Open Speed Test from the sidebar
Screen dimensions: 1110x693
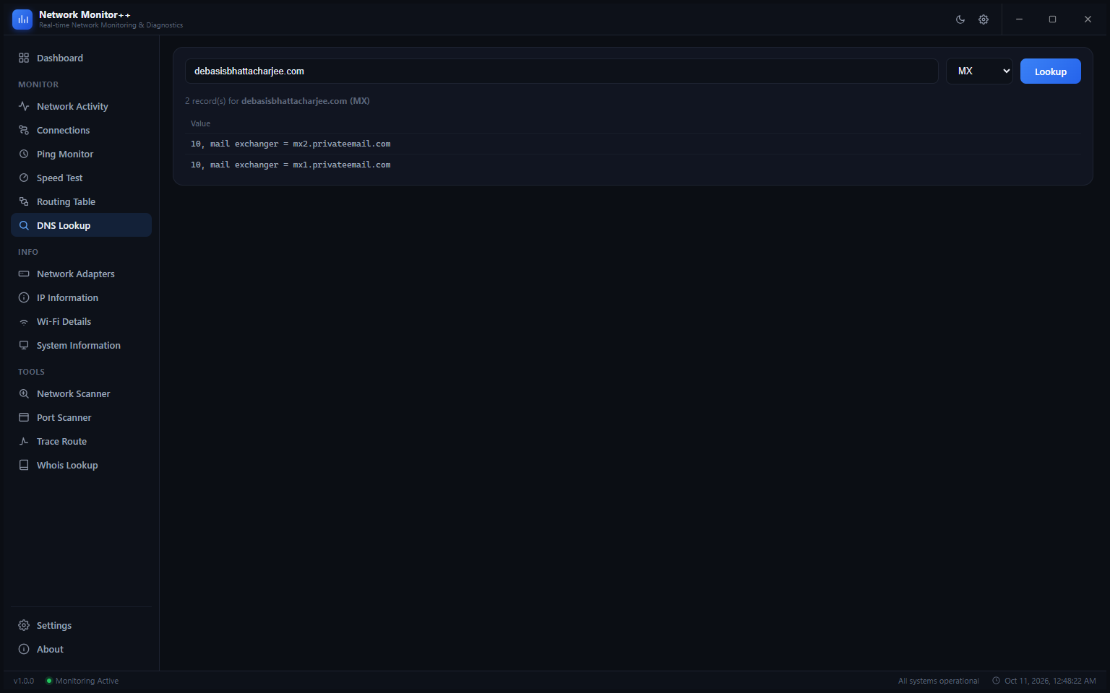81,178
